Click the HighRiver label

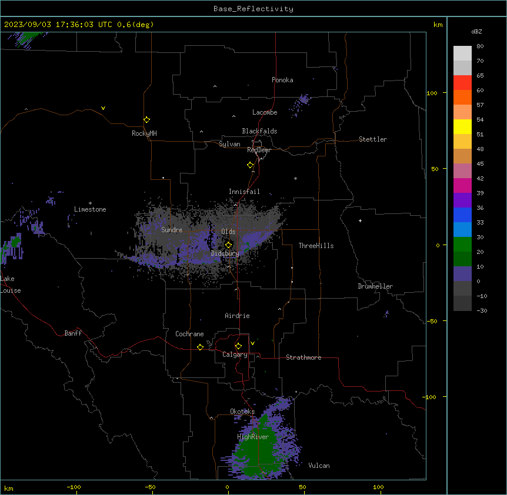(253, 437)
